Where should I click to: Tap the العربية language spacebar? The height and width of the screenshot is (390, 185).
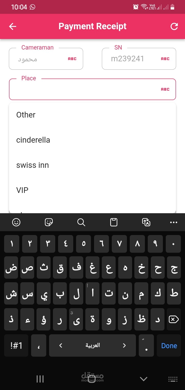click(92, 346)
